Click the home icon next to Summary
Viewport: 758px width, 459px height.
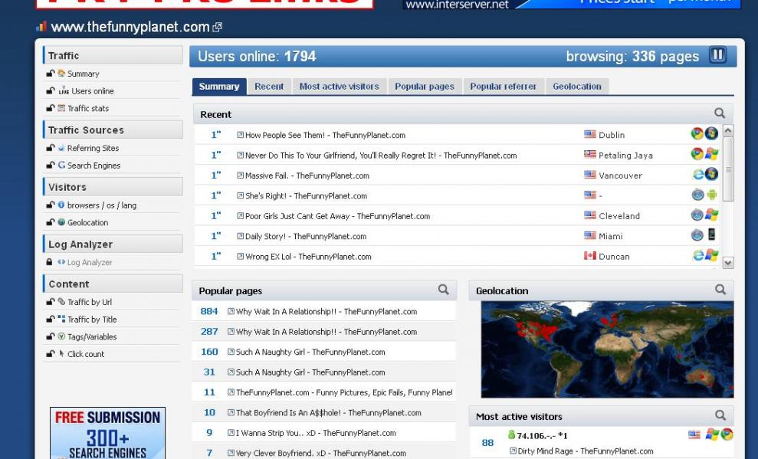coord(61,74)
